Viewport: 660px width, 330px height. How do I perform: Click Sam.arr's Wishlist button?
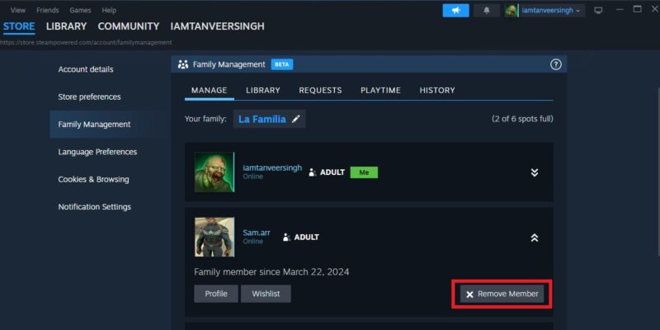click(266, 294)
